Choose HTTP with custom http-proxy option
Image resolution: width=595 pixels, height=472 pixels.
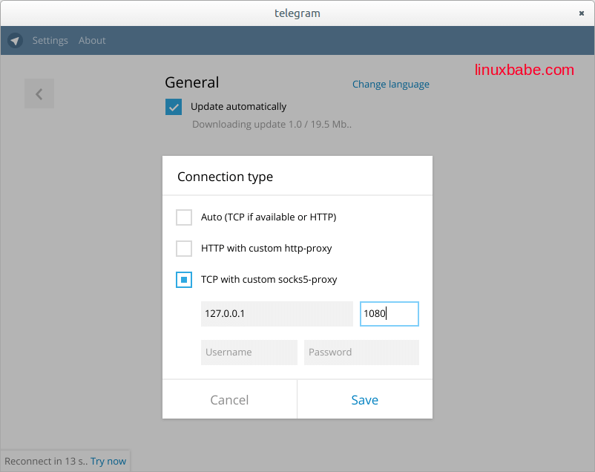pos(184,249)
